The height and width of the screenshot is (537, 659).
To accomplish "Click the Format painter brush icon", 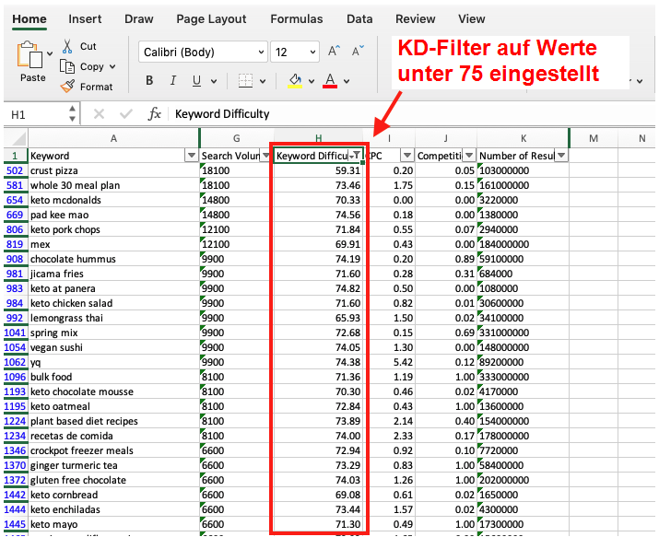I will [67, 87].
